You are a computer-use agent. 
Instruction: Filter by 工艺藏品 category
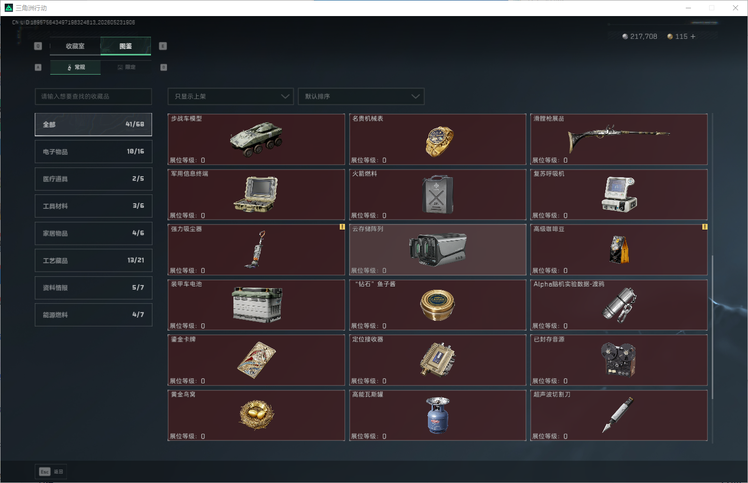click(93, 260)
